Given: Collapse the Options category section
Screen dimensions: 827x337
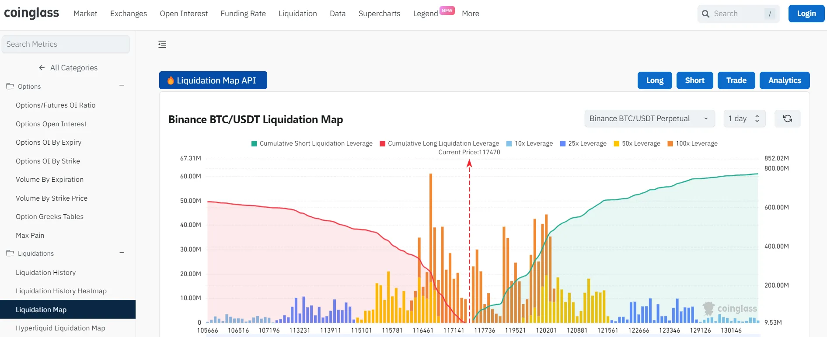Looking at the screenshot, I should point(122,86).
